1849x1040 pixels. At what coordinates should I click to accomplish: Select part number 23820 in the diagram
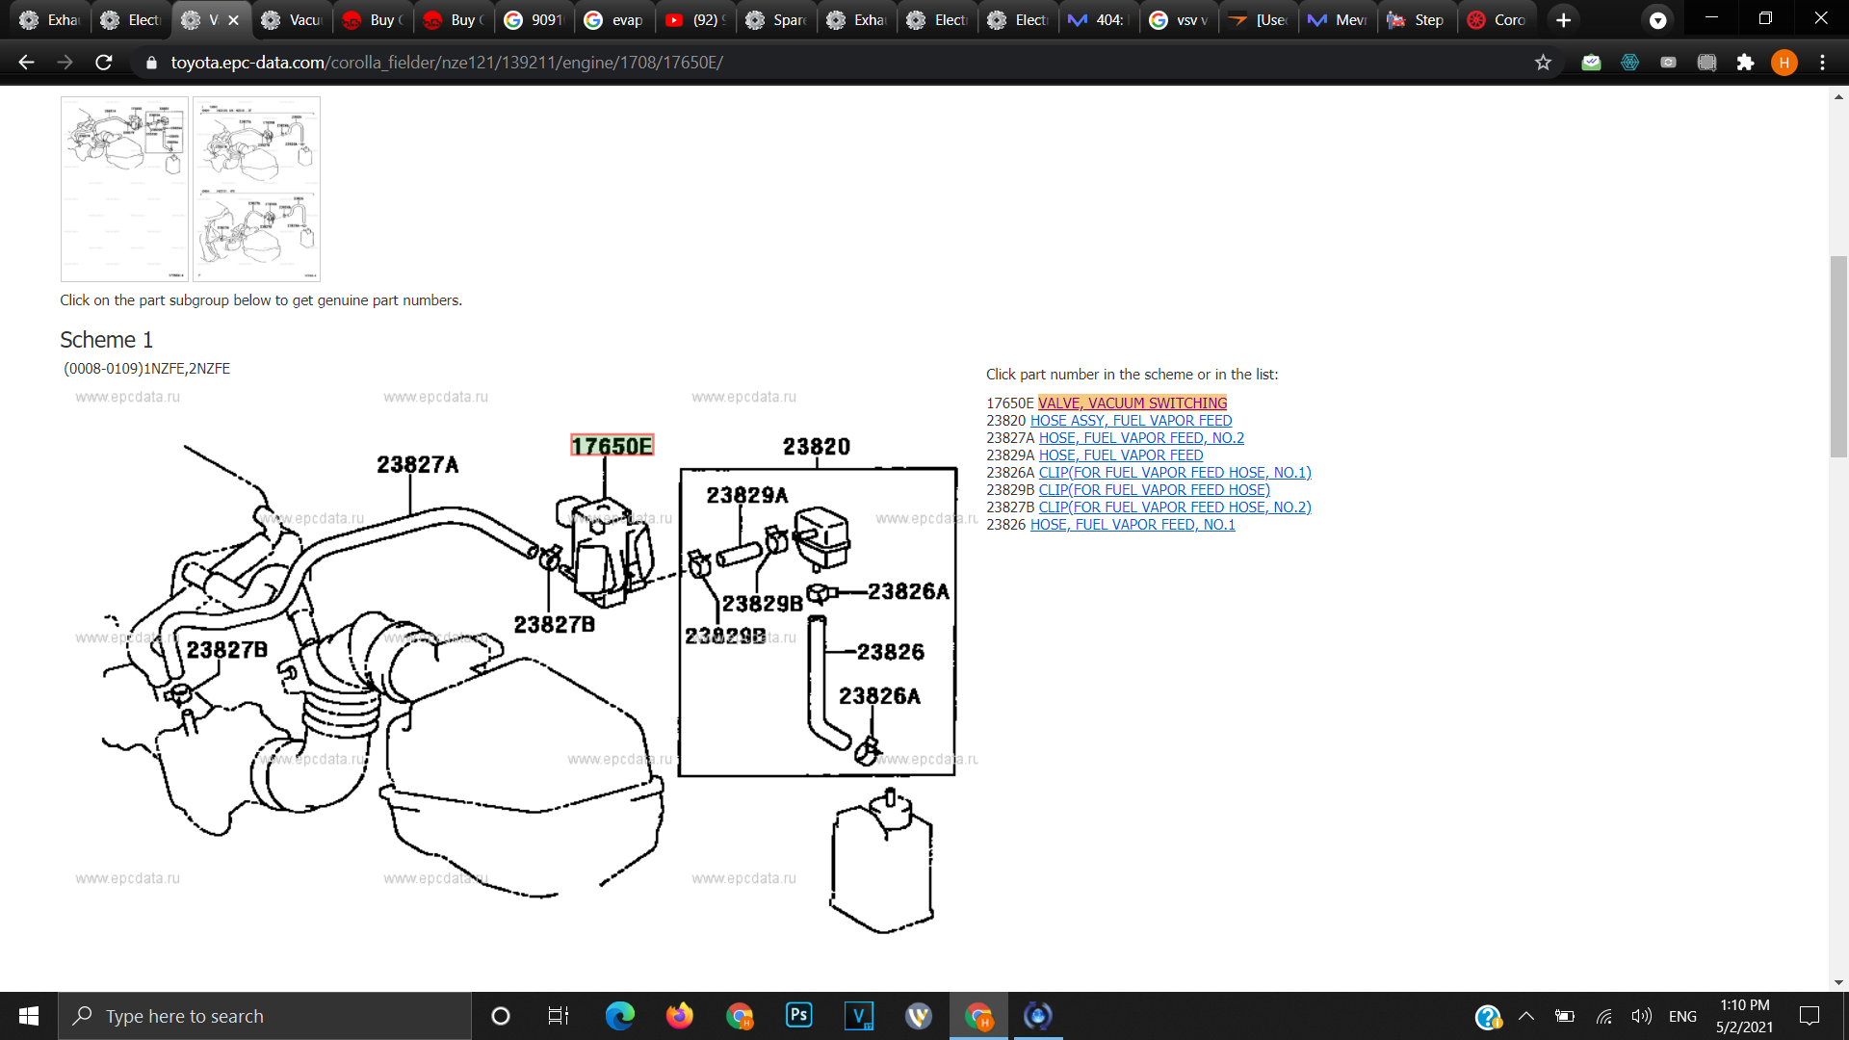coord(817,447)
